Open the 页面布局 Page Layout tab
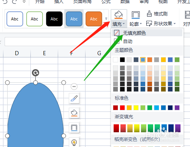 (x=82, y=2)
